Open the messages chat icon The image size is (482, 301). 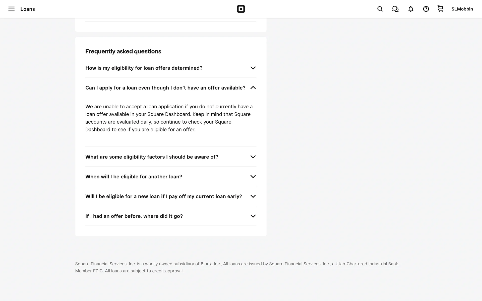(395, 9)
